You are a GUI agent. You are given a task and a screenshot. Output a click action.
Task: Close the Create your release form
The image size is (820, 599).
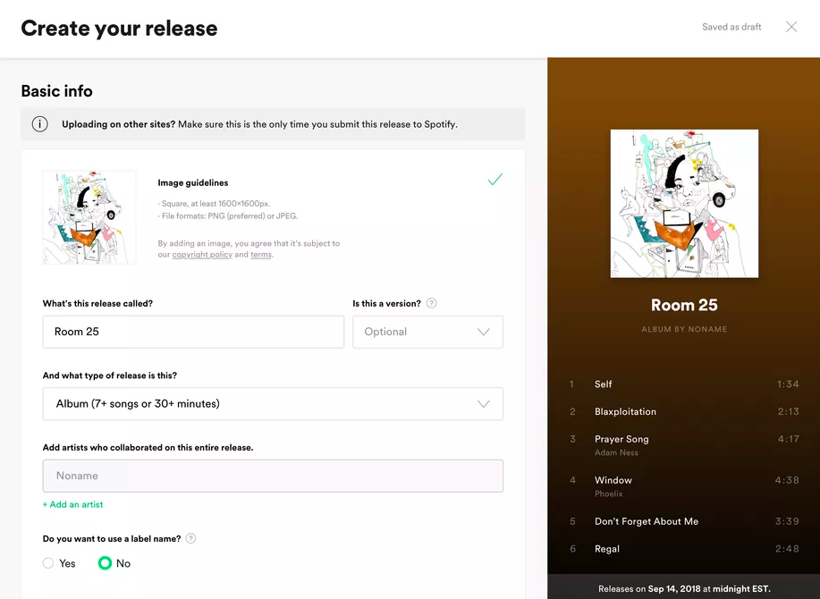[791, 27]
